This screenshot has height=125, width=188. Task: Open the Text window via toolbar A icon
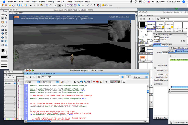tap(94, 5)
